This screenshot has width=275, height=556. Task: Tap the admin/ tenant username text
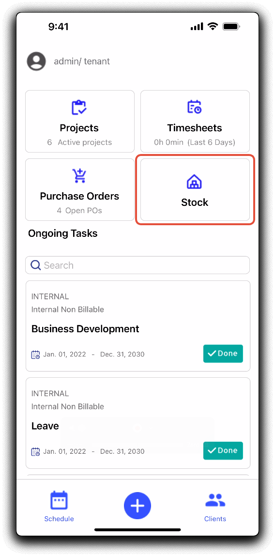[82, 62]
